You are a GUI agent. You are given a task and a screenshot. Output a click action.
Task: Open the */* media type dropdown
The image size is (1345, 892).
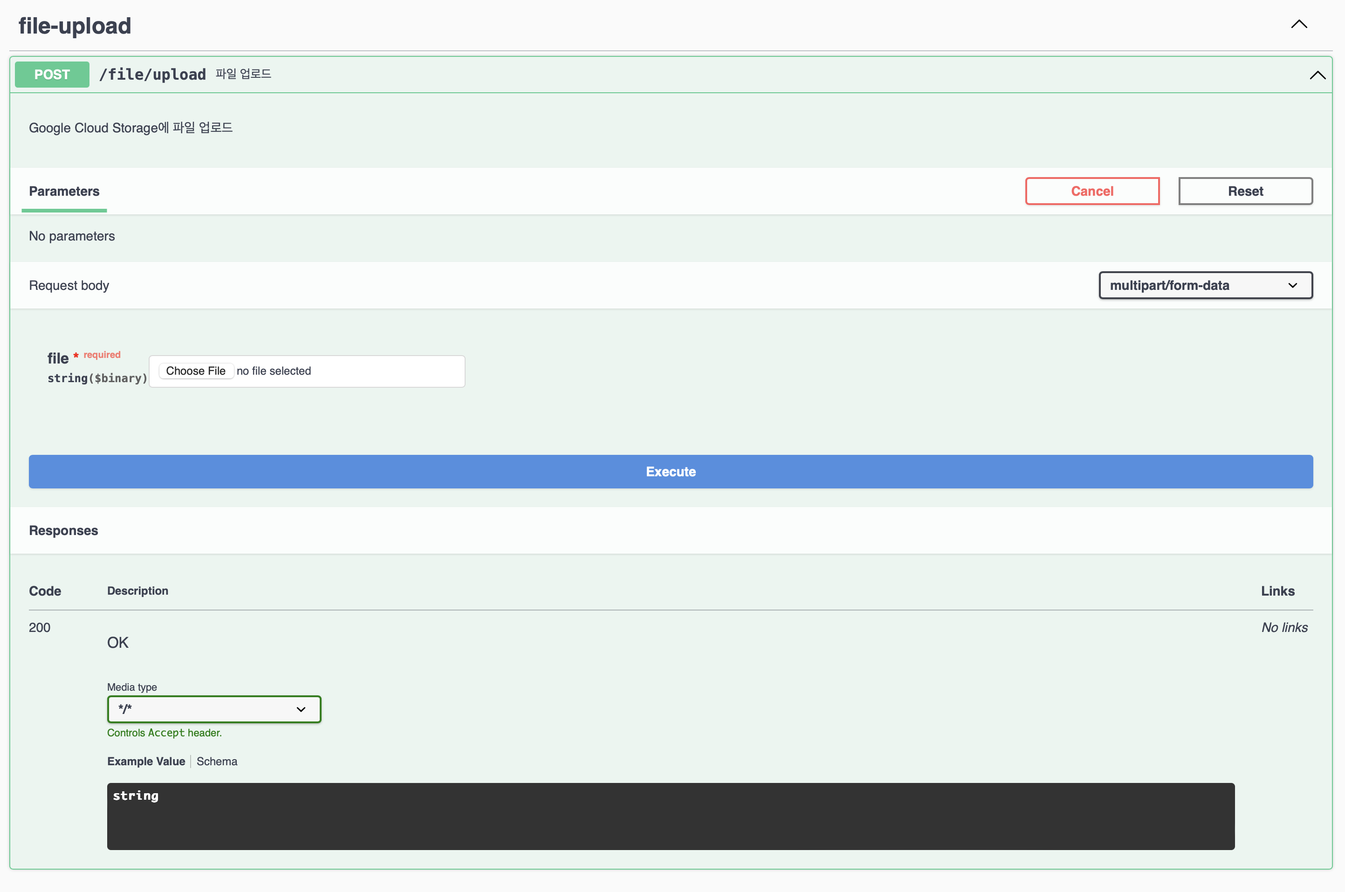[214, 709]
